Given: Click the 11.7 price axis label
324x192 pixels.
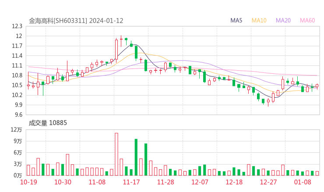Looking at the screenshot, I should [x=17, y=46].
